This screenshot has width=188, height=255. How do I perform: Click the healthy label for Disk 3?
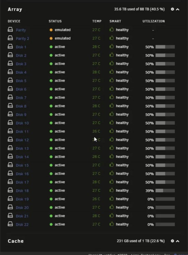(122, 64)
